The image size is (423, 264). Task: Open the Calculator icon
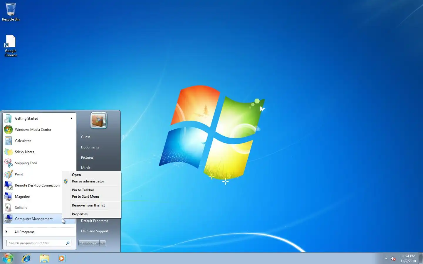click(x=8, y=141)
